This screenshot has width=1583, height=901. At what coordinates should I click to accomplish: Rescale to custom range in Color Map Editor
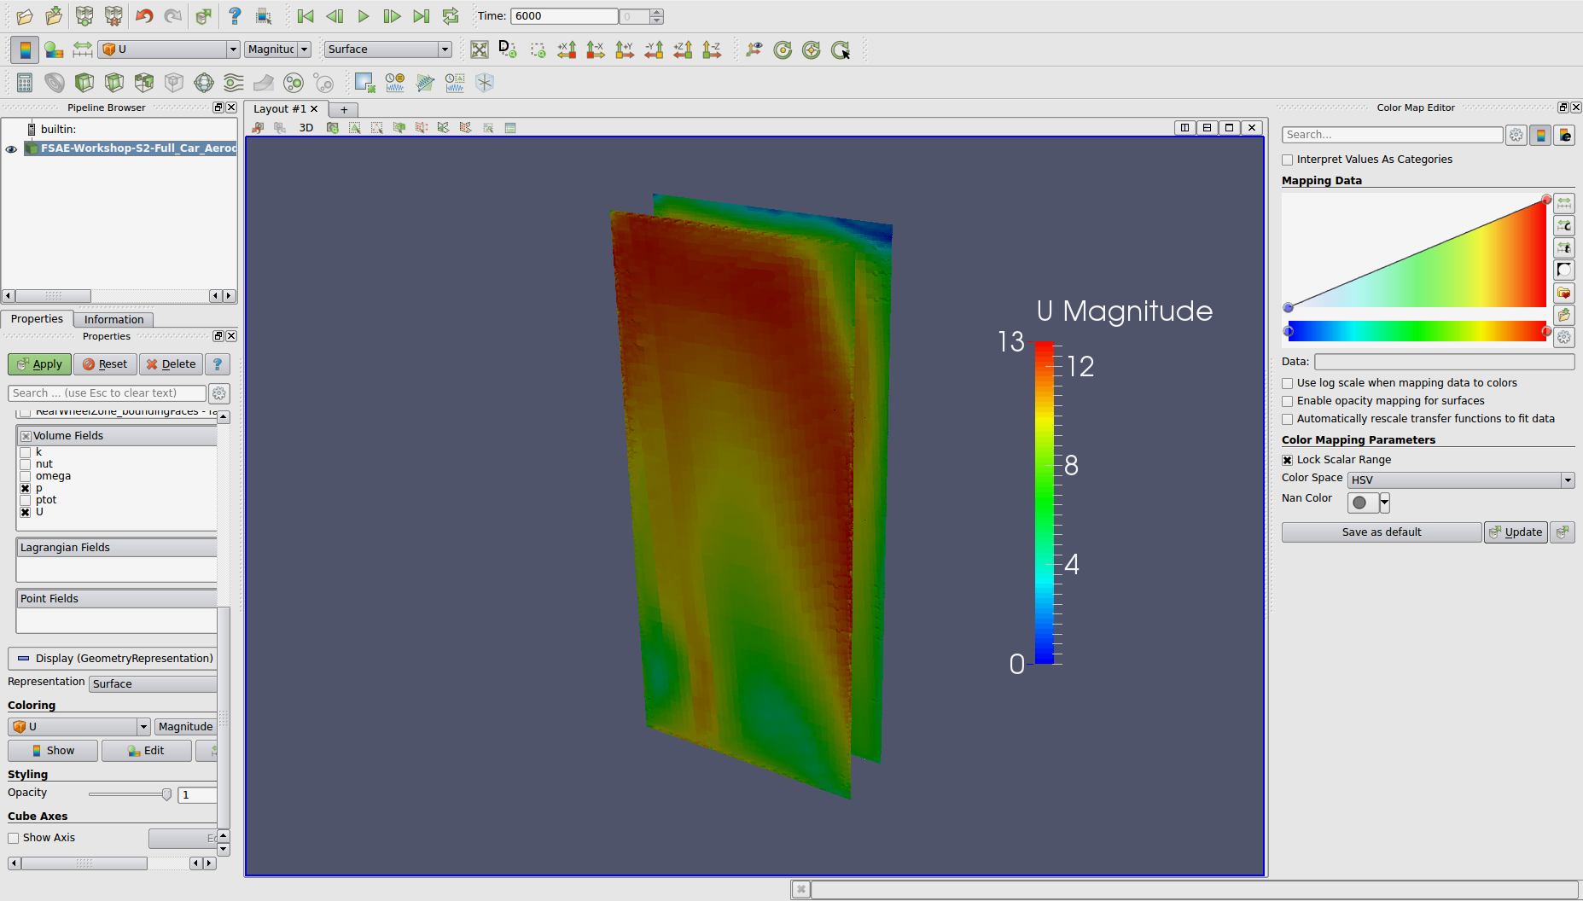1564,225
